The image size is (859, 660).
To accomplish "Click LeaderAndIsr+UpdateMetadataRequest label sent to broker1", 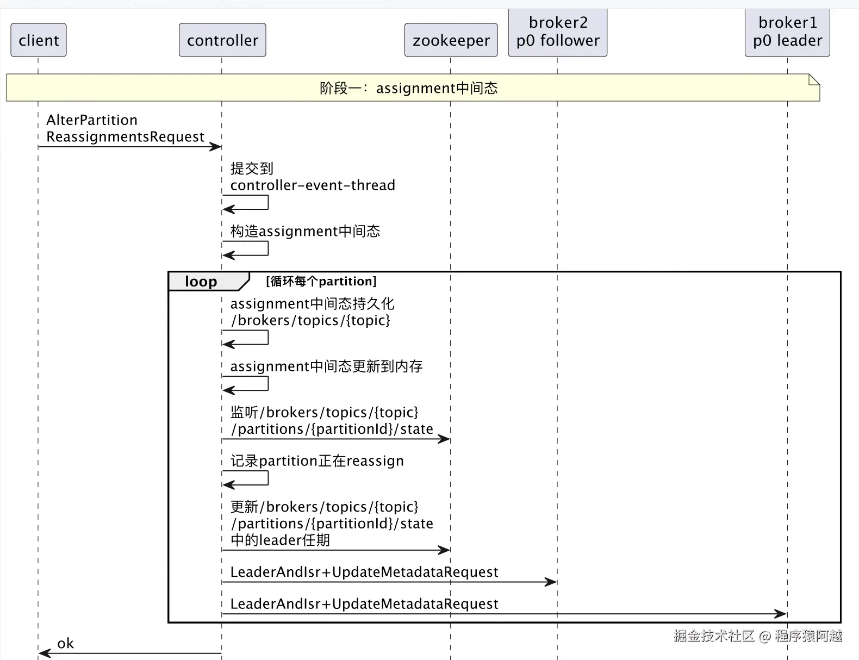I will [x=364, y=604].
